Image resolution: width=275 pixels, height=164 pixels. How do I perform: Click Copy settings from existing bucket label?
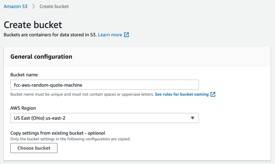(58, 133)
